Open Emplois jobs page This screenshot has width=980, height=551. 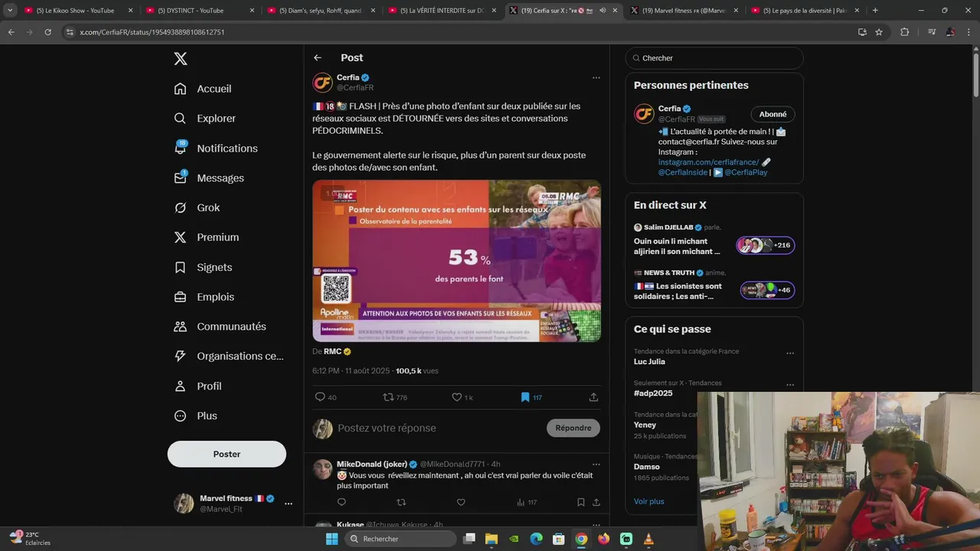204,297
